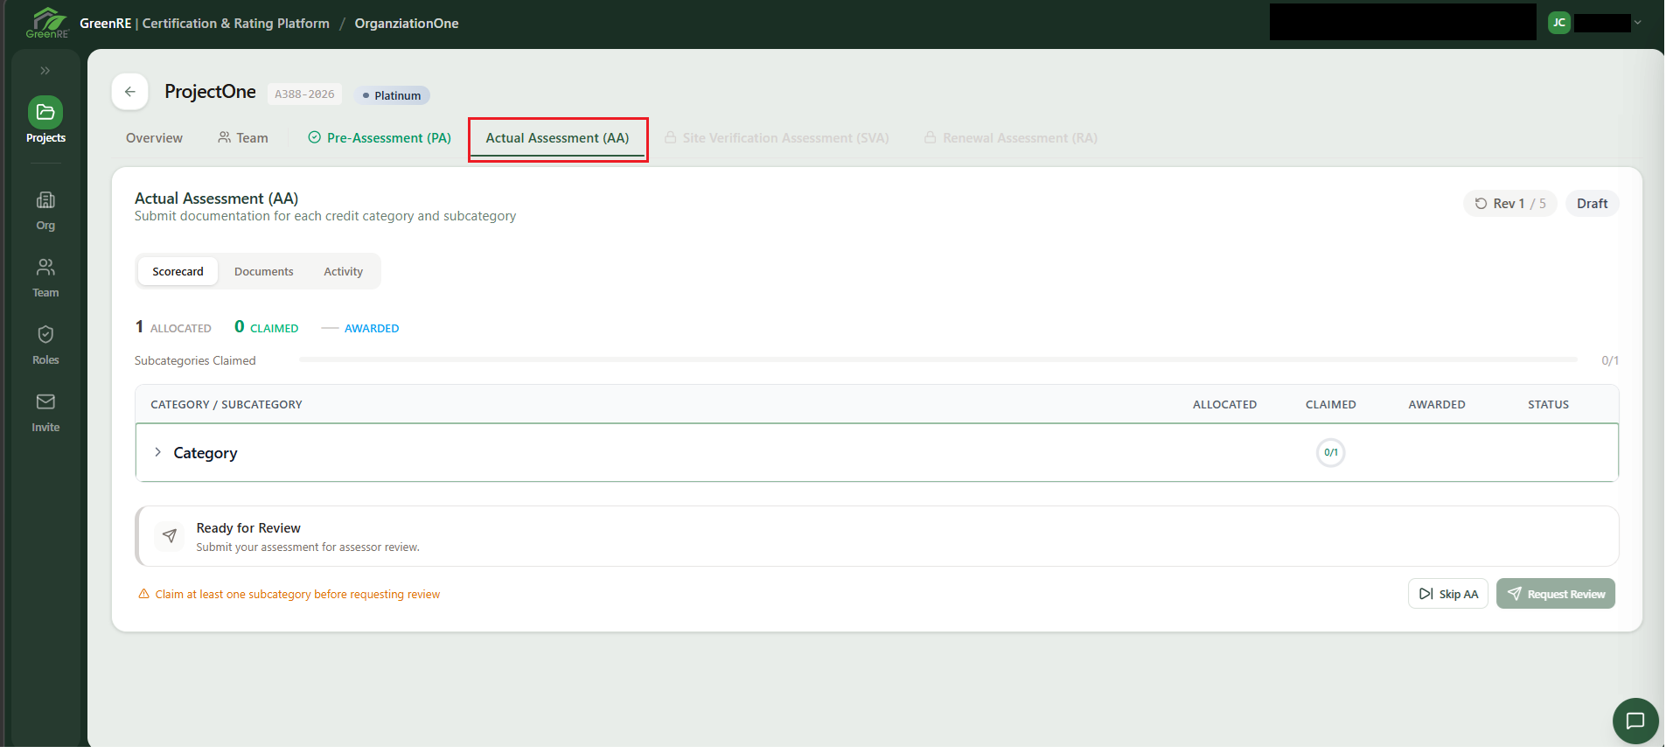Switch to the Documents sub-tab

pyautogui.click(x=263, y=272)
